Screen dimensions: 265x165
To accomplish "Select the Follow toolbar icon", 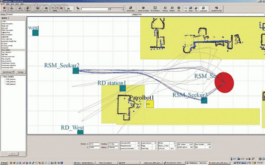I will click(28, 9).
